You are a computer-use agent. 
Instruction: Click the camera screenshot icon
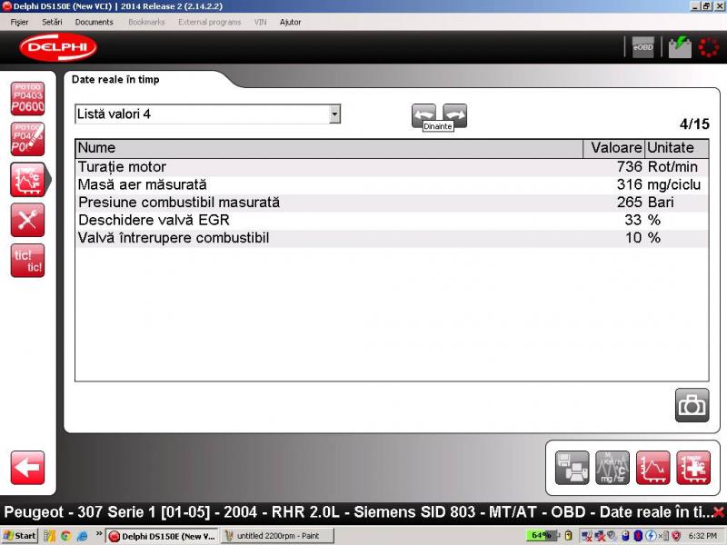692,405
